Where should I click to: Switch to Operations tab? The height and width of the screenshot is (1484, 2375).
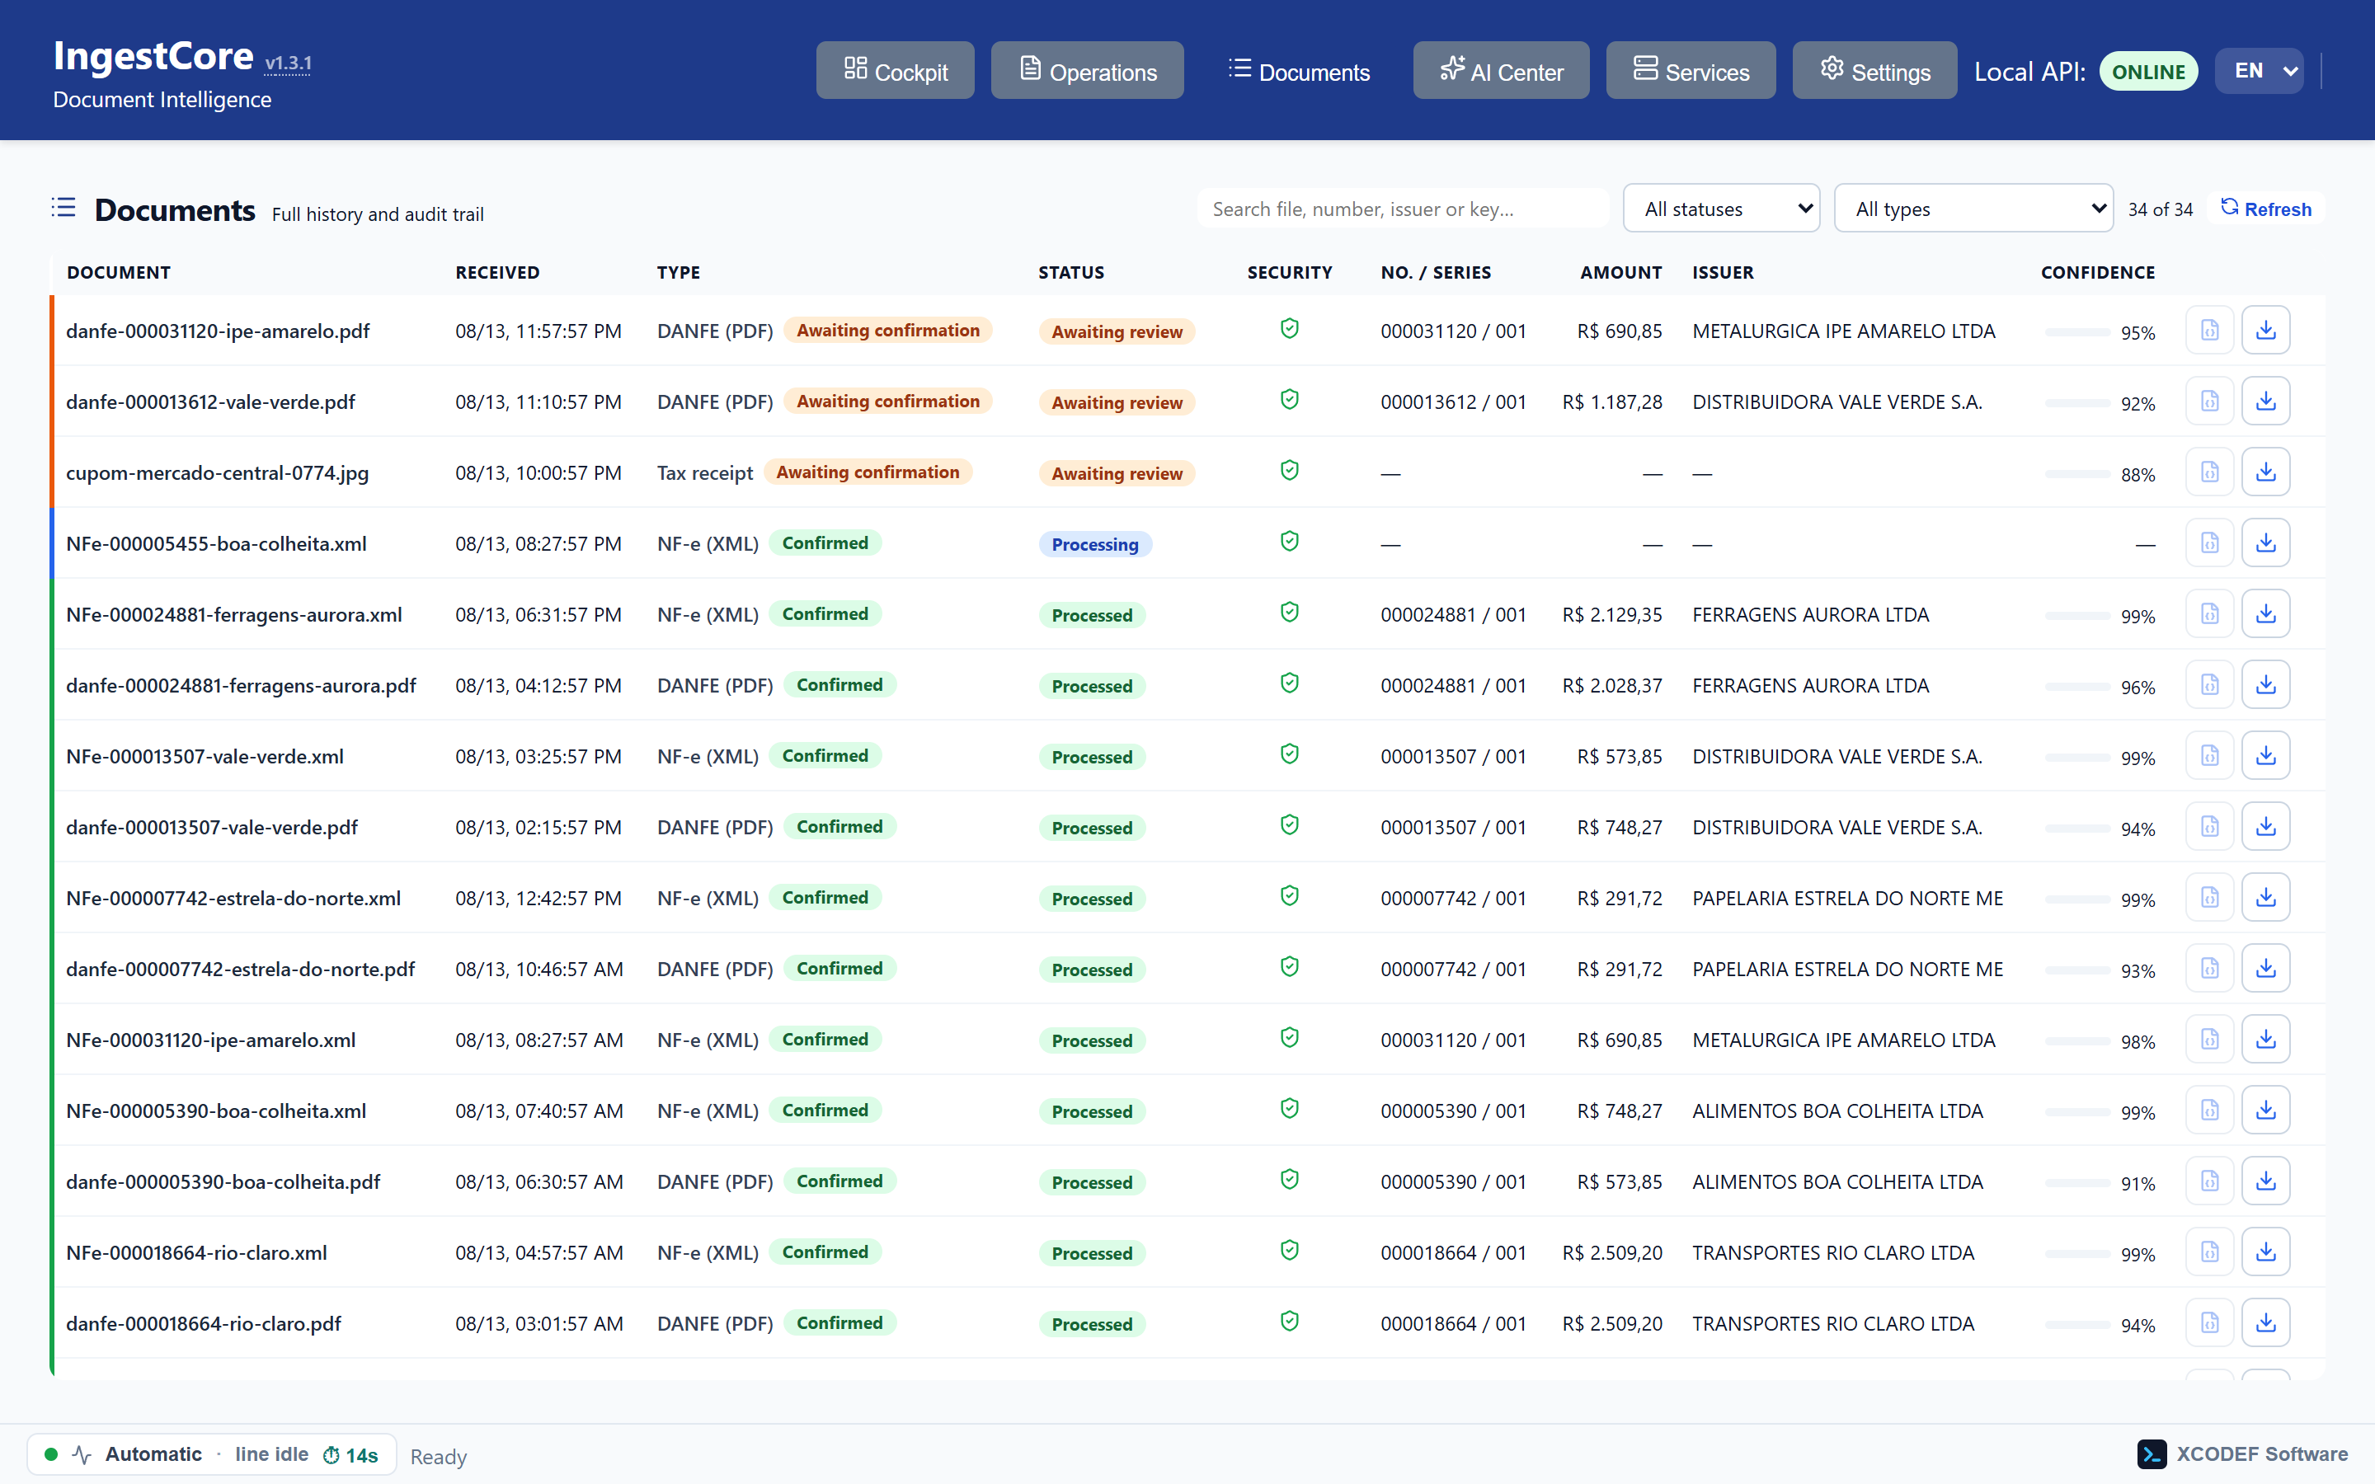tap(1088, 71)
